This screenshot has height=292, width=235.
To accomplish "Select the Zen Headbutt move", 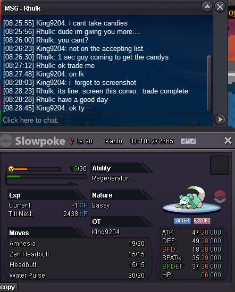I will (x=77, y=254).
